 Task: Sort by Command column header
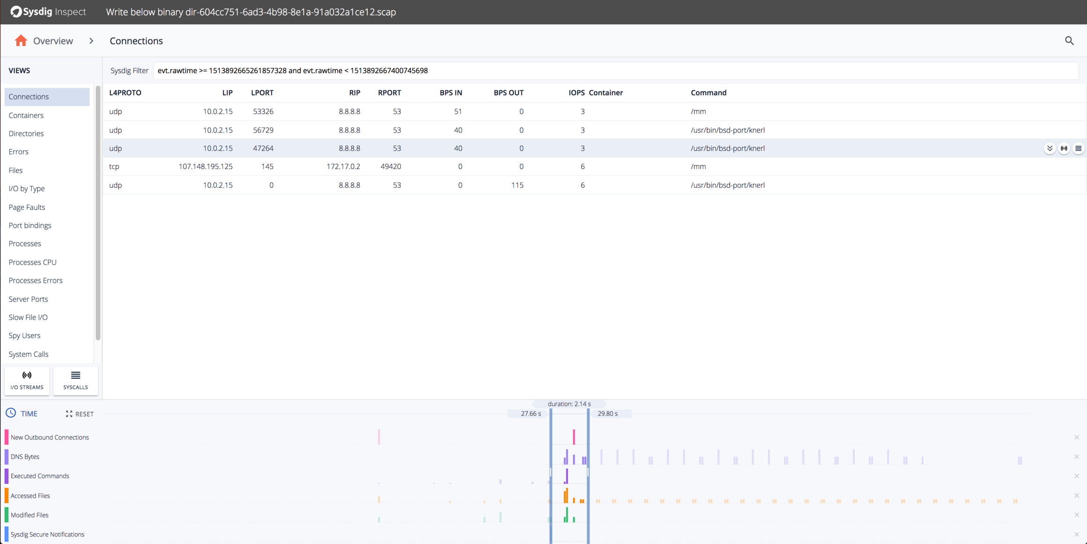[708, 93]
